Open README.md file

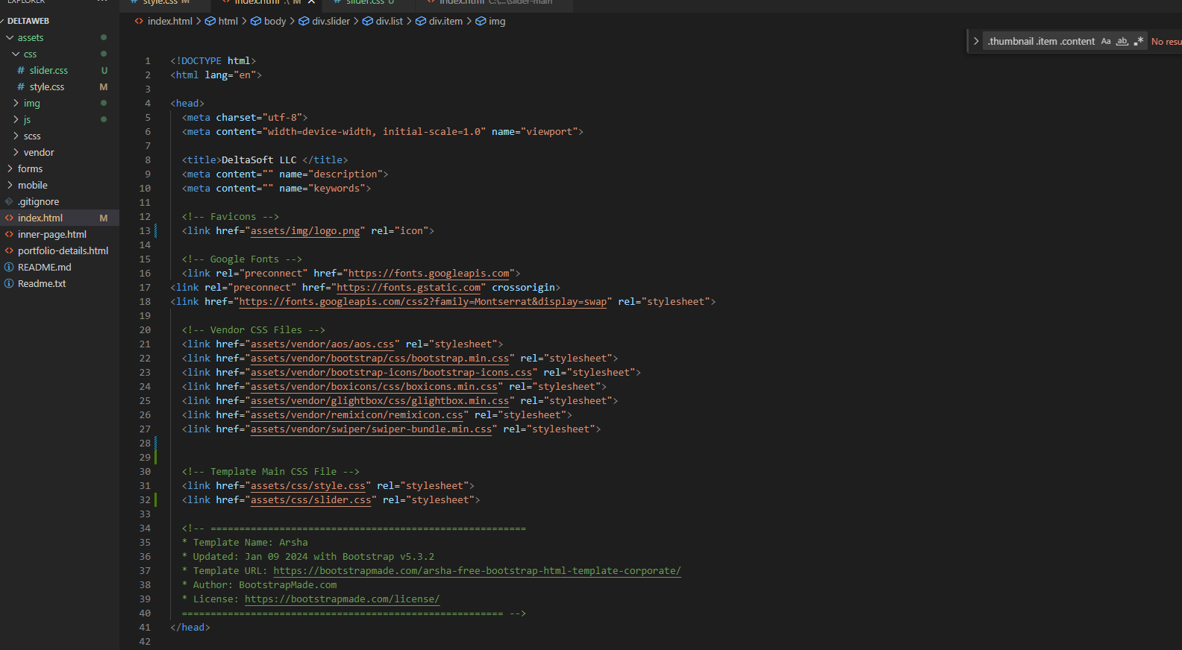(x=45, y=267)
